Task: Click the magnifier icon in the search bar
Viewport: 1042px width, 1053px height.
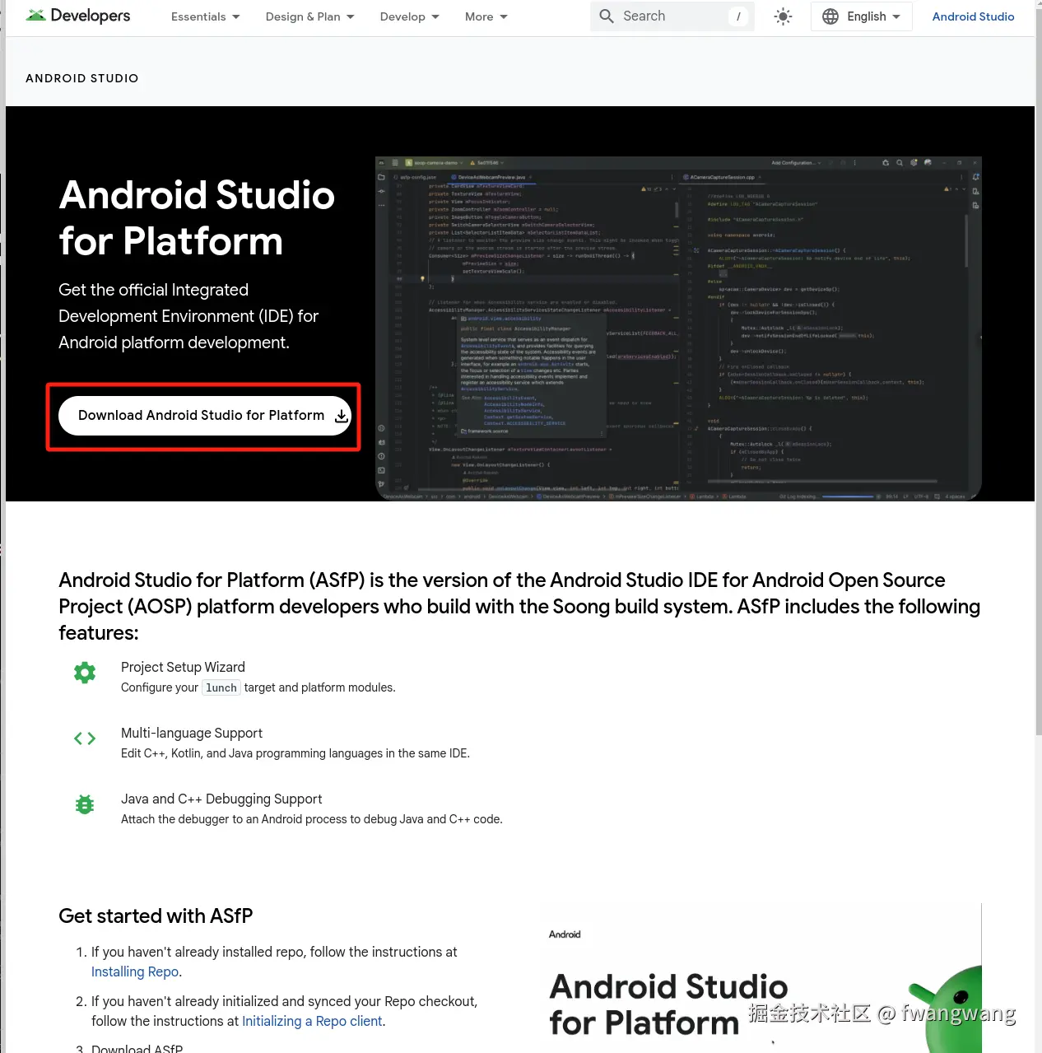Action: [x=606, y=16]
